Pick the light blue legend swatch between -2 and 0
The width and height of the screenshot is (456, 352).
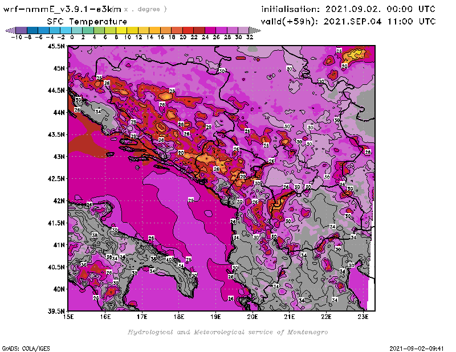pos(66,30)
